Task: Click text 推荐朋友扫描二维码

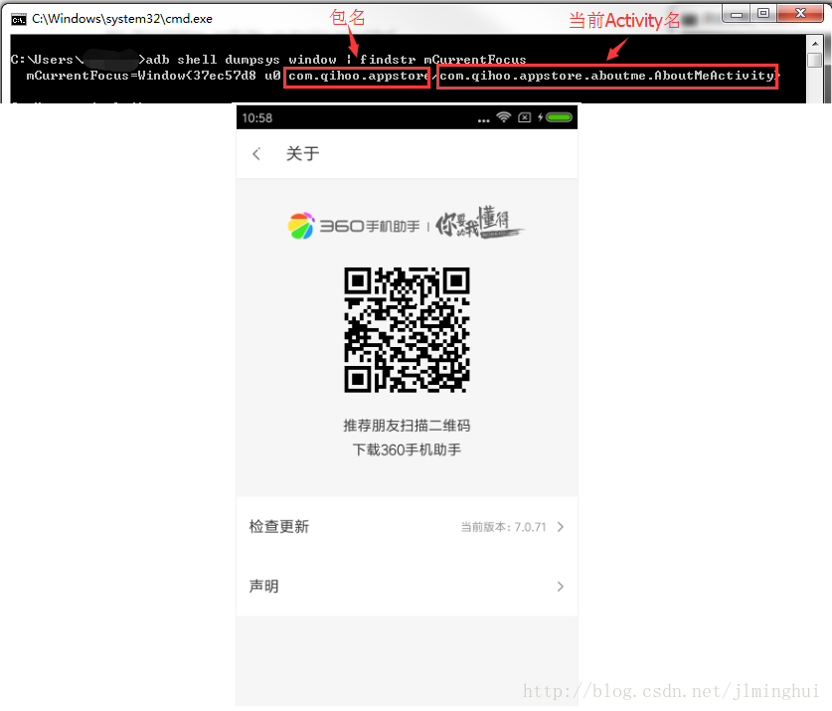Action: tap(407, 426)
